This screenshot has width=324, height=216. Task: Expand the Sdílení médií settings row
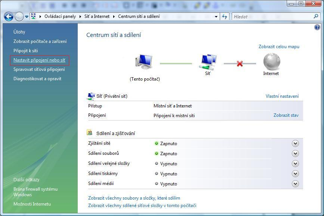coord(295,184)
